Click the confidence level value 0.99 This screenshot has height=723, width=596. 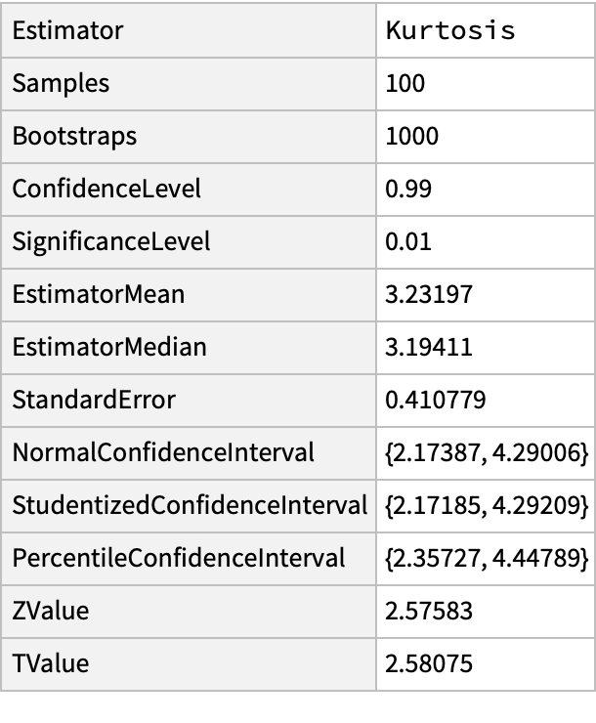[x=408, y=189]
